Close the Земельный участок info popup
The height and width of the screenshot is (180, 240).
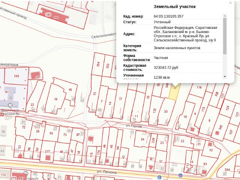point(230,3)
